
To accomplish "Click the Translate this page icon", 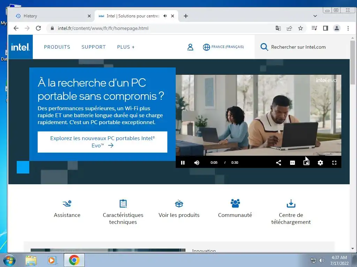I will 278,28.
